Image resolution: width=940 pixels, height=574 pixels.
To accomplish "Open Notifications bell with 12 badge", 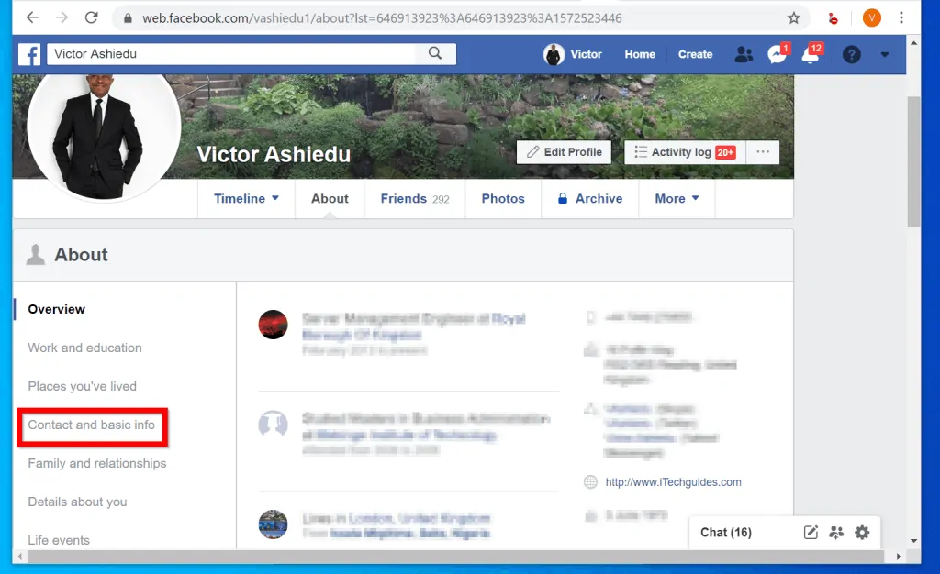I will pos(811,54).
